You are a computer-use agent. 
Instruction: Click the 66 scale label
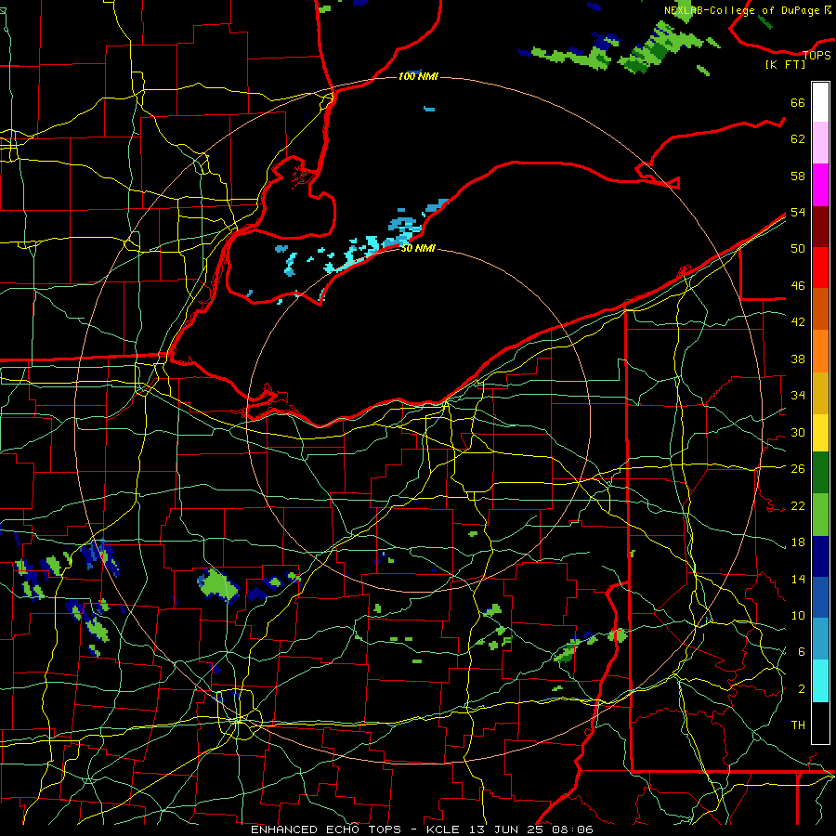(798, 102)
